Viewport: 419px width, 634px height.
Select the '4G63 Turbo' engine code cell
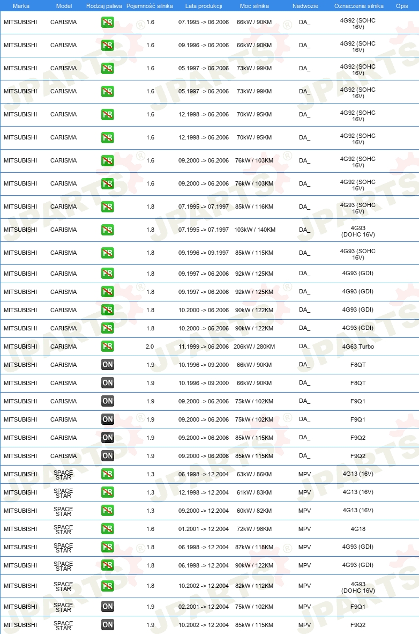click(x=358, y=347)
